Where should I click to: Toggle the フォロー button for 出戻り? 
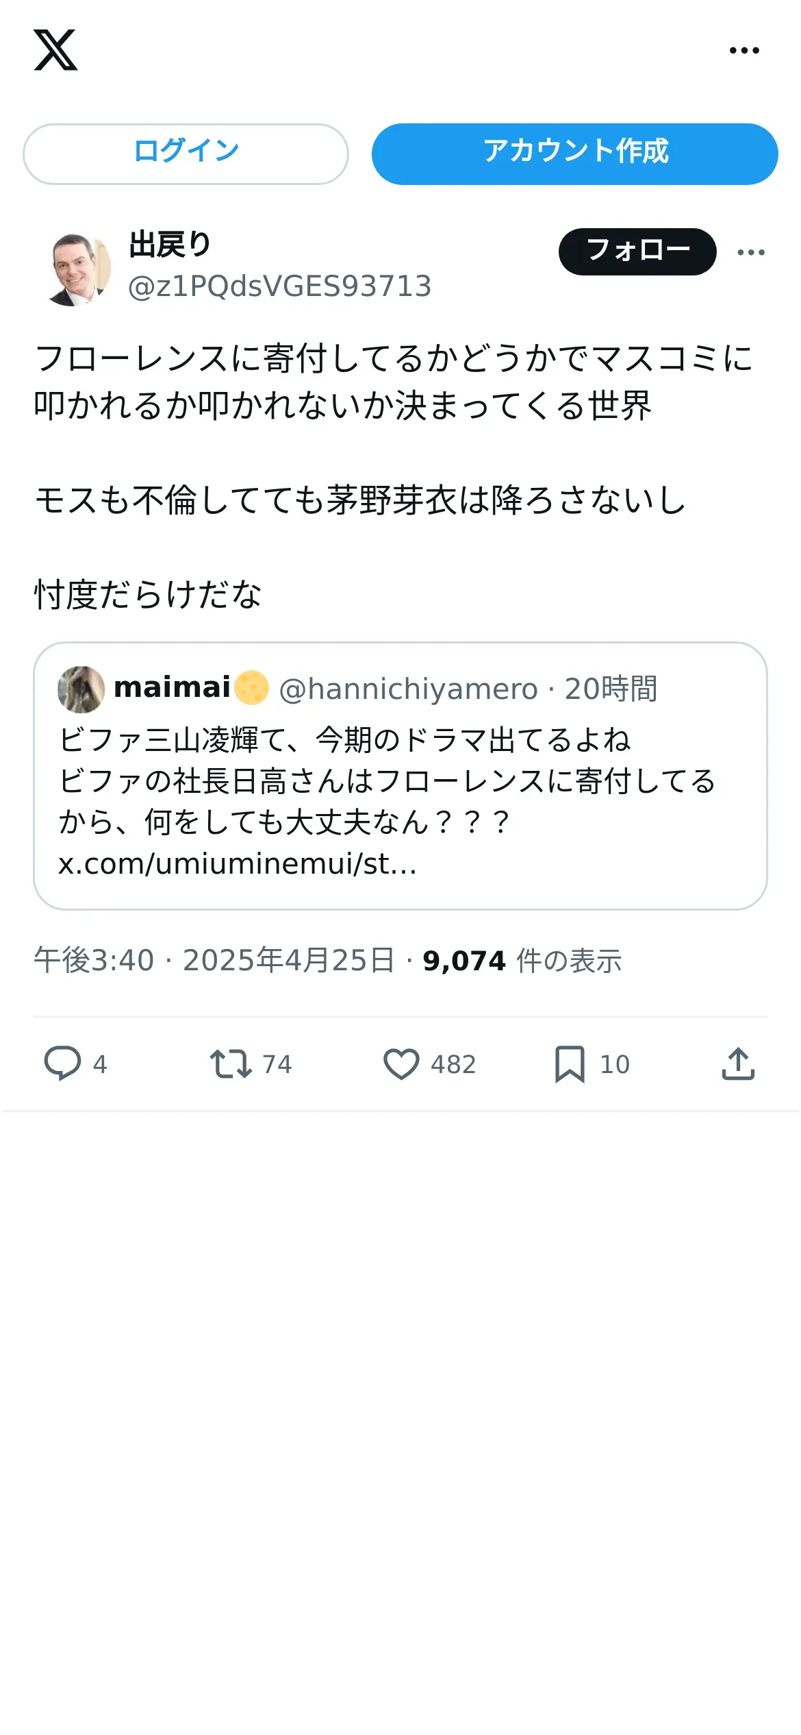click(x=637, y=251)
